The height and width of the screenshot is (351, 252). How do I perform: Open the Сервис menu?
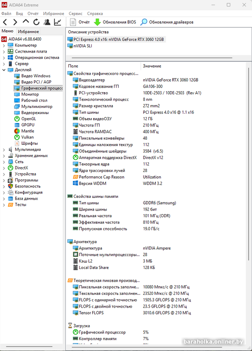click(76, 14)
